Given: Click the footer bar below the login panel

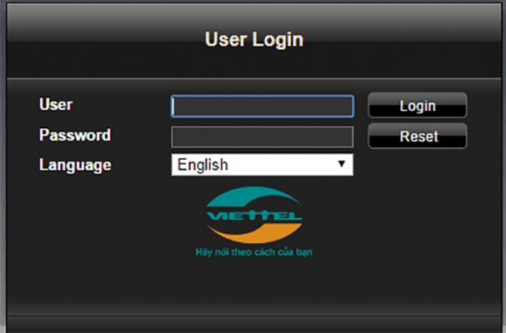Looking at the screenshot, I should [x=253, y=324].
